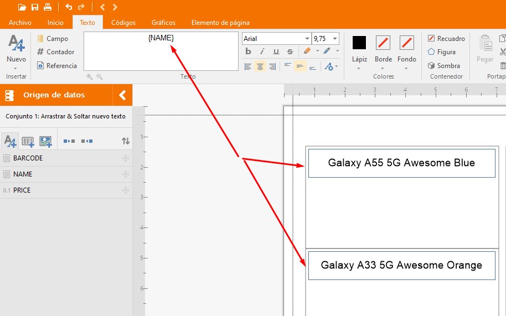Open the Archivo menu
Image resolution: width=506 pixels, height=316 pixels.
(x=20, y=23)
